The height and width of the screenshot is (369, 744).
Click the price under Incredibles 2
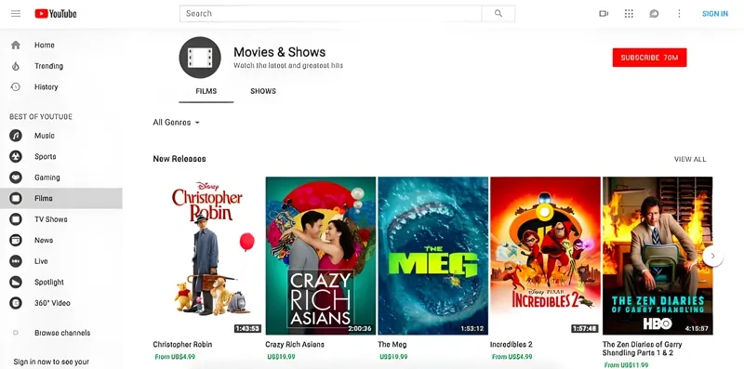[x=512, y=357]
